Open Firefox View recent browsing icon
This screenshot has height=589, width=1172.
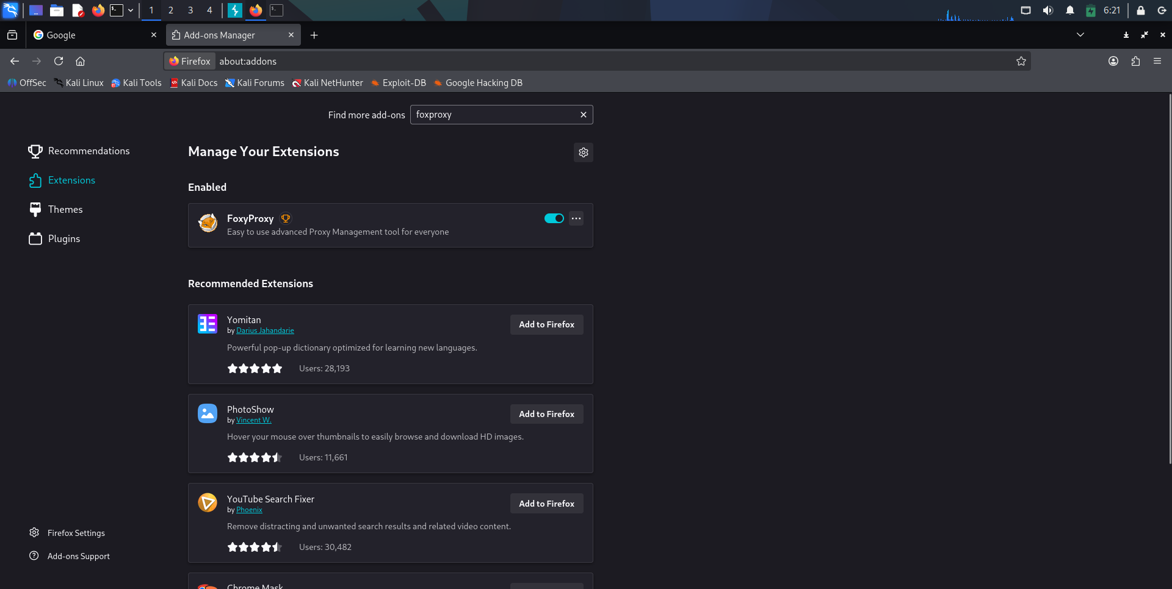tap(12, 35)
